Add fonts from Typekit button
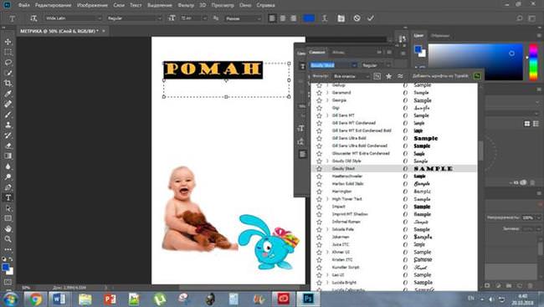 click(477, 76)
